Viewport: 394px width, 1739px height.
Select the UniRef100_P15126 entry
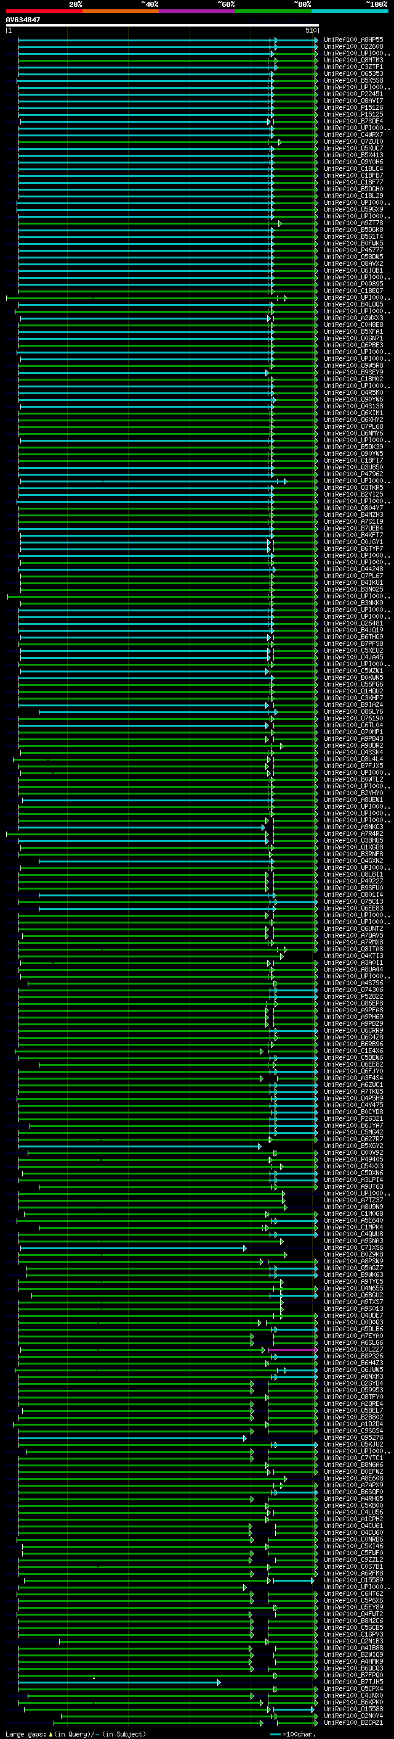(x=353, y=107)
